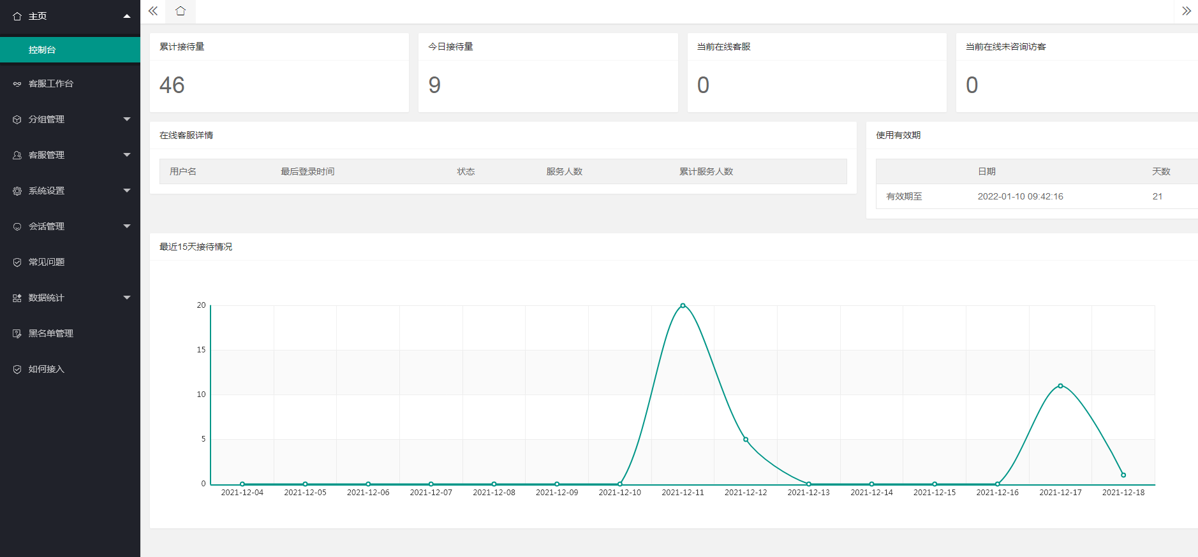Click the 客服工作台 sidebar icon
The width and height of the screenshot is (1198, 557).
[17, 83]
